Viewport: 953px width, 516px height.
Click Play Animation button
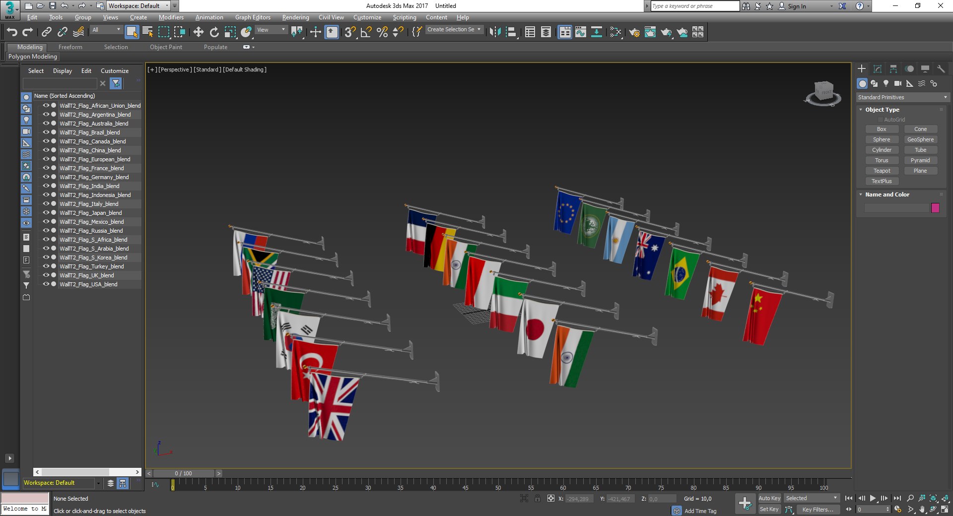point(873,498)
